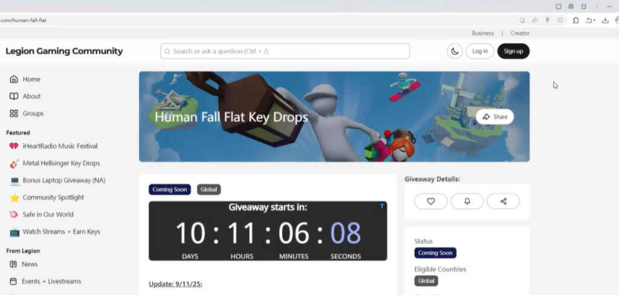Click the search or ask a question field
The image size is (619, 295).
point(285,51)
